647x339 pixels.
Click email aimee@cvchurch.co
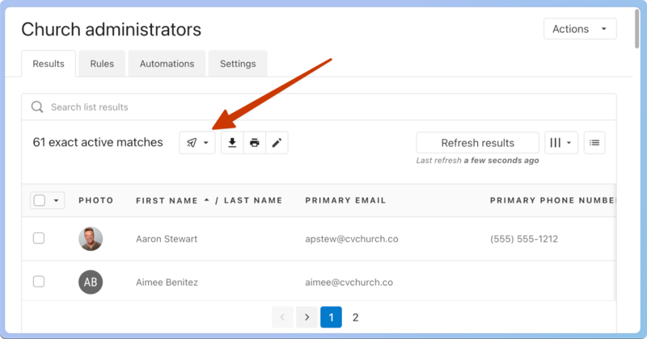coord(349,282)
